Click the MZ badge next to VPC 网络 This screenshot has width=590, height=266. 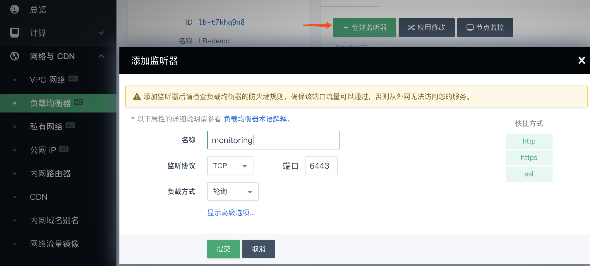73,79
